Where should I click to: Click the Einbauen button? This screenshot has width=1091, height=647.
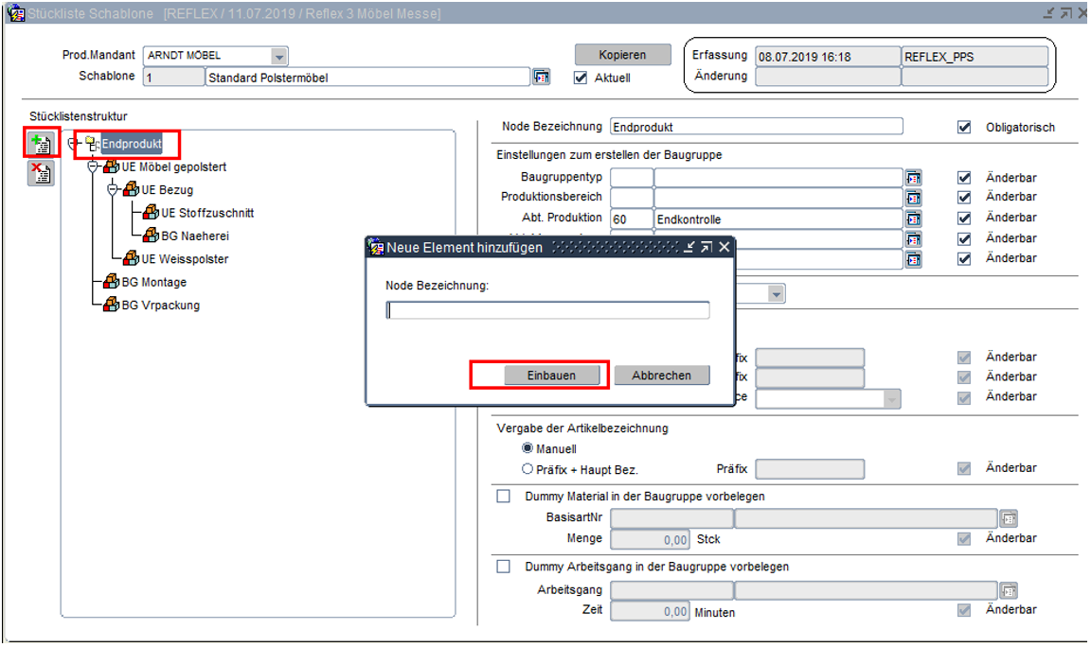[x=551, y=376]
